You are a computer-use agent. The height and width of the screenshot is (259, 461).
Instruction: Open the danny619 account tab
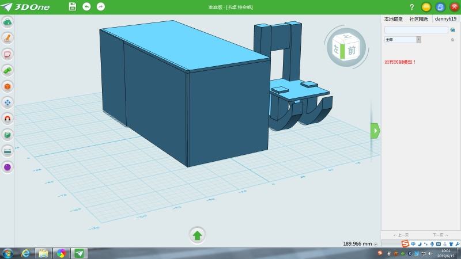click(x=445, y=19)
